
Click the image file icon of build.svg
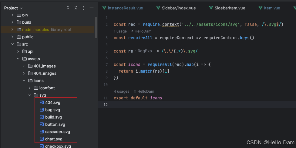(x=42, y=117)
